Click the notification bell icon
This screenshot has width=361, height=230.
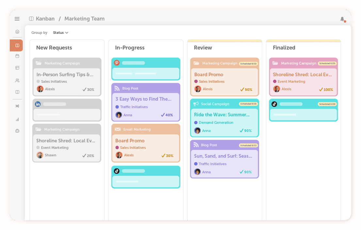342,19
